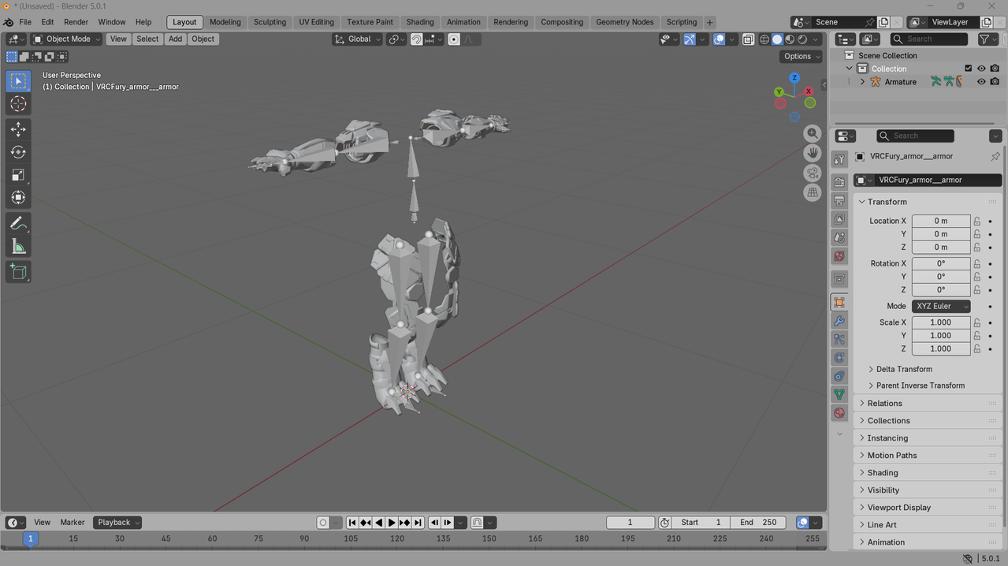Viewport: 1008px width, 566px height.
Task: Activate the Rotate tool
Action: pyautogui.click(x=18, y=152)
